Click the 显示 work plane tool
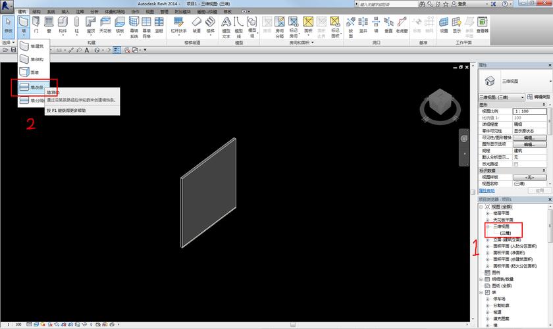This screenshot has width=553, height=329. (457, 25)
